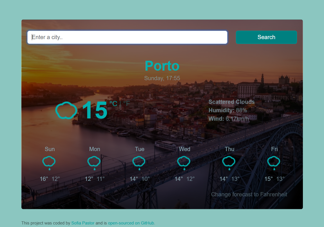Click the Wind: 6.17km/h reading
The image size is (324, 227).
pyautogui.click(x=229, y=119)
